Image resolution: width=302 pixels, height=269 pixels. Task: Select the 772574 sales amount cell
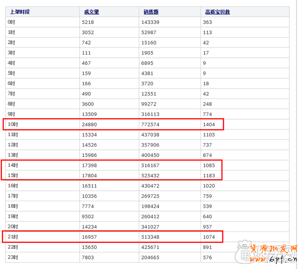click(x=152, y=124)
